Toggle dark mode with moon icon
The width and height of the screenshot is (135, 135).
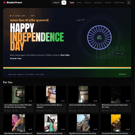point(129,3)
